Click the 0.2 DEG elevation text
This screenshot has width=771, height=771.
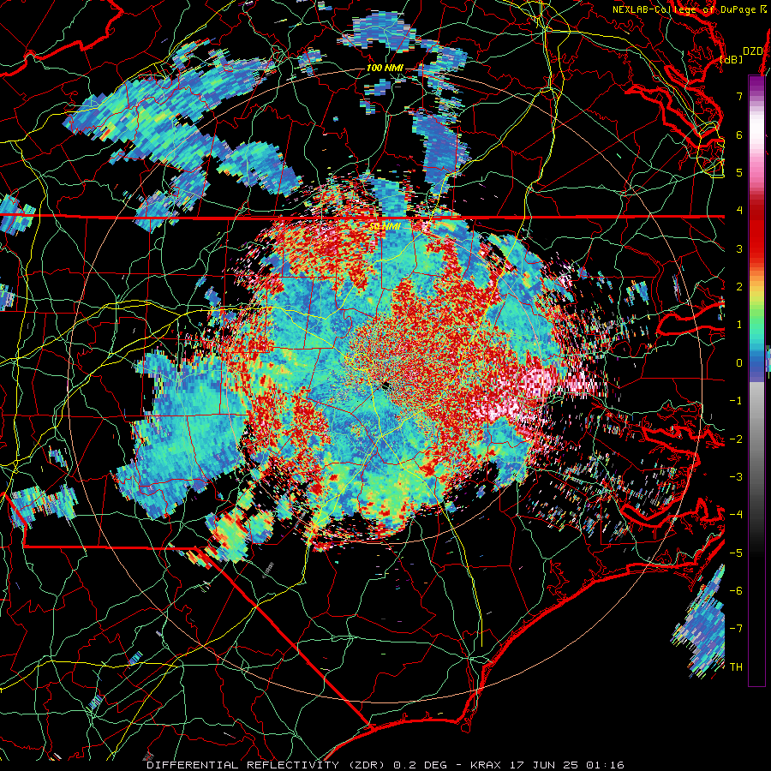[420, 765]
